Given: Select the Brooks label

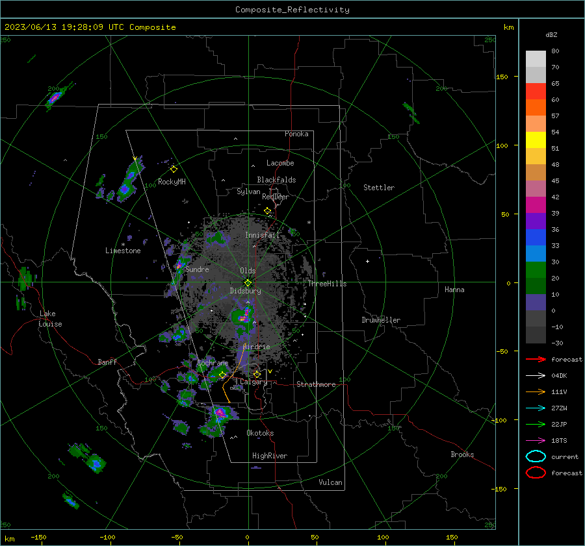Looking at the screenshot, I should point(462,454).
